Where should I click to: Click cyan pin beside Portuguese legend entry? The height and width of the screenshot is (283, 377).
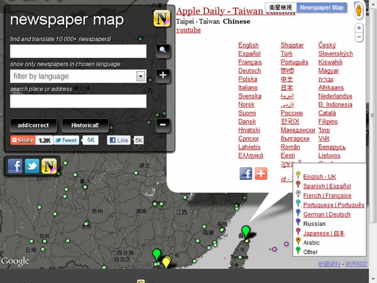coord(298,203)
